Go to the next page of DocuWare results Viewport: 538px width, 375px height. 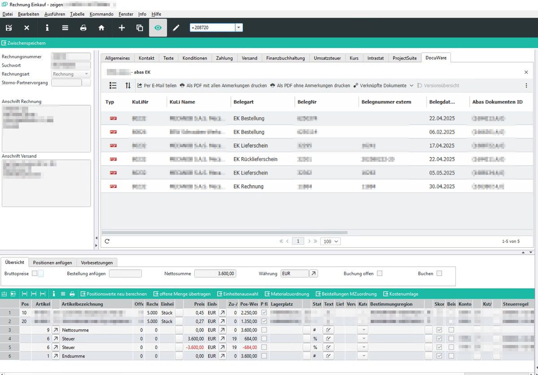coord(309,241)
